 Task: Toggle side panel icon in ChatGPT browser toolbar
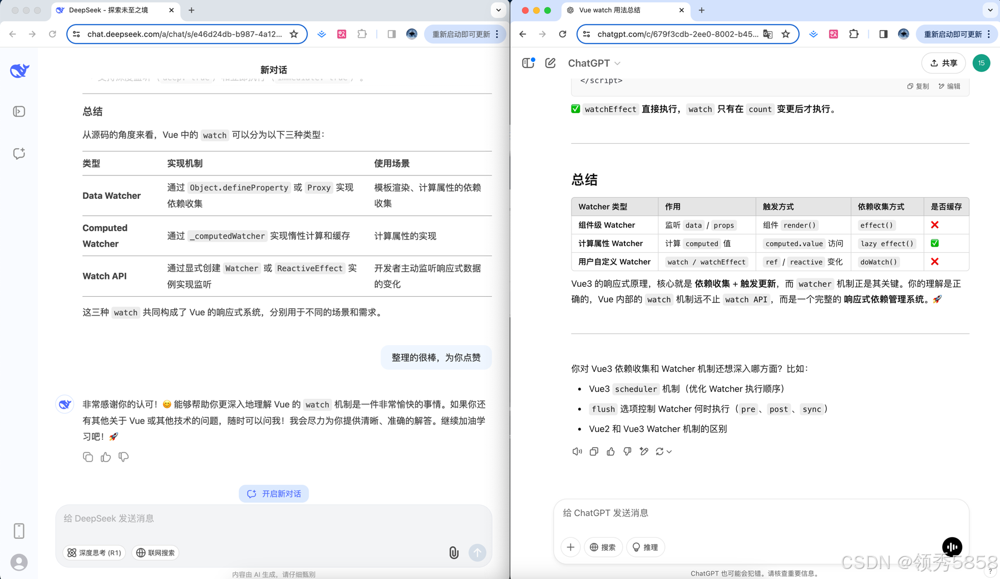tap(883, 34)
